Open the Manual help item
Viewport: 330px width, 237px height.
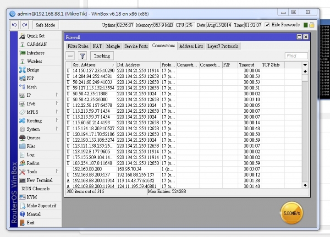pos(33,214)
